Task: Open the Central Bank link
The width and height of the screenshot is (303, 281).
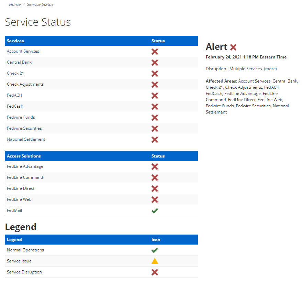Action: point(19,62)
